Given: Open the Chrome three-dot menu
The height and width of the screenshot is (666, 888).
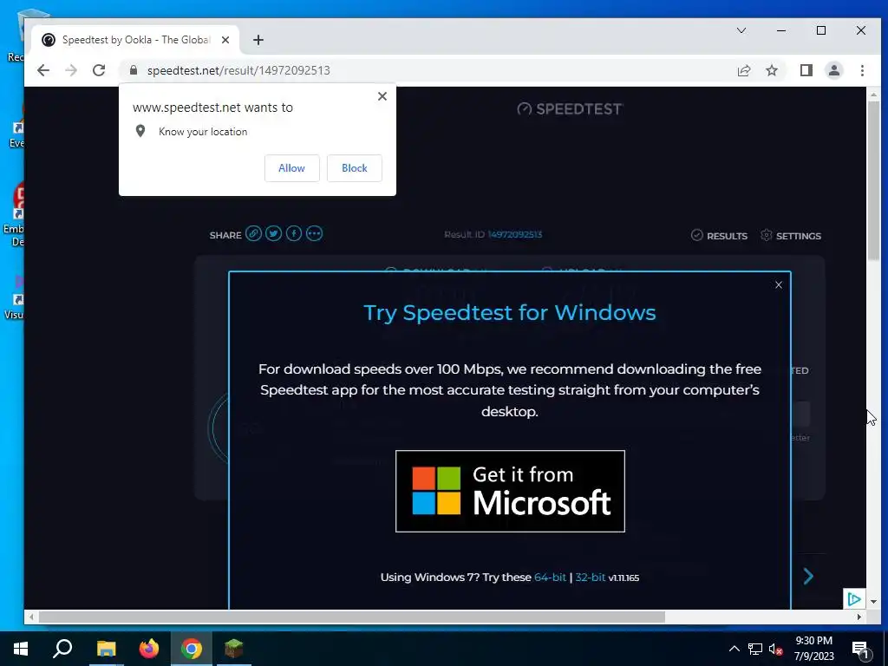Looking at the screenshot, I should (x=862, y=70).
